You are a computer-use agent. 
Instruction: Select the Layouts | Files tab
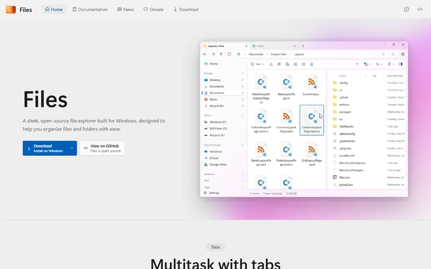pos(225,46)
